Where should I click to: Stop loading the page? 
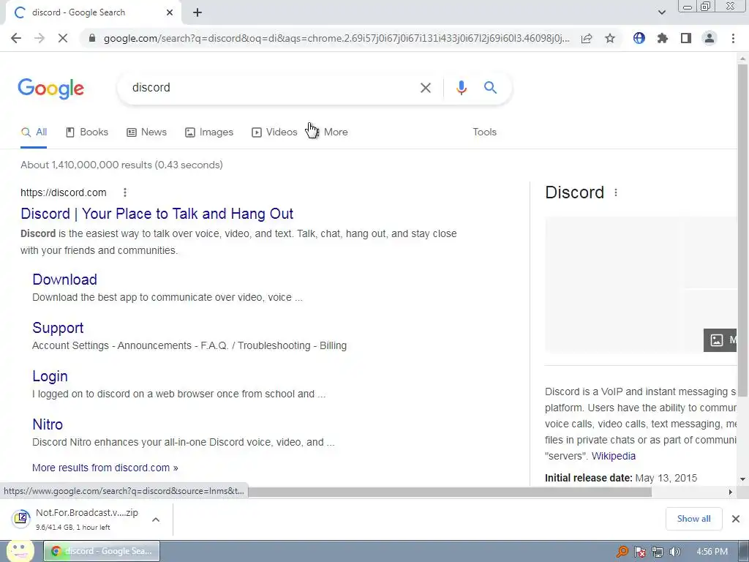[63, 38]
